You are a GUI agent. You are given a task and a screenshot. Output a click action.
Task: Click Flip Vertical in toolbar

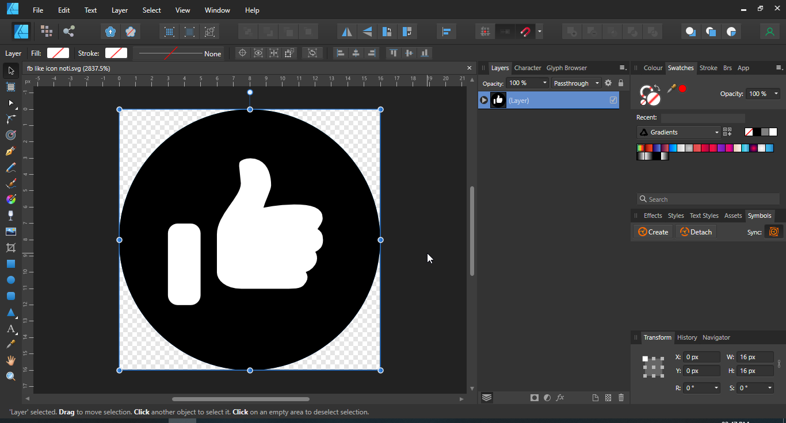tap(367, 32)
